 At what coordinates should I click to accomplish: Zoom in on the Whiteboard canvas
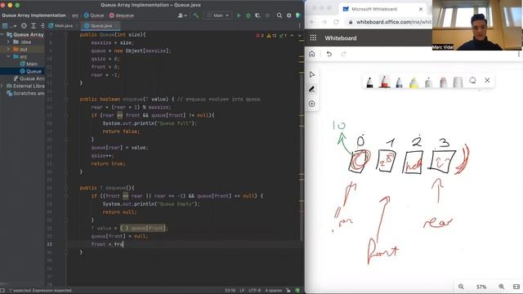coord(501,287)
